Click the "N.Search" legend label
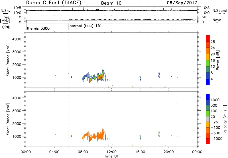This screenshot has width=228, height=158. click(x=220, y=11)
